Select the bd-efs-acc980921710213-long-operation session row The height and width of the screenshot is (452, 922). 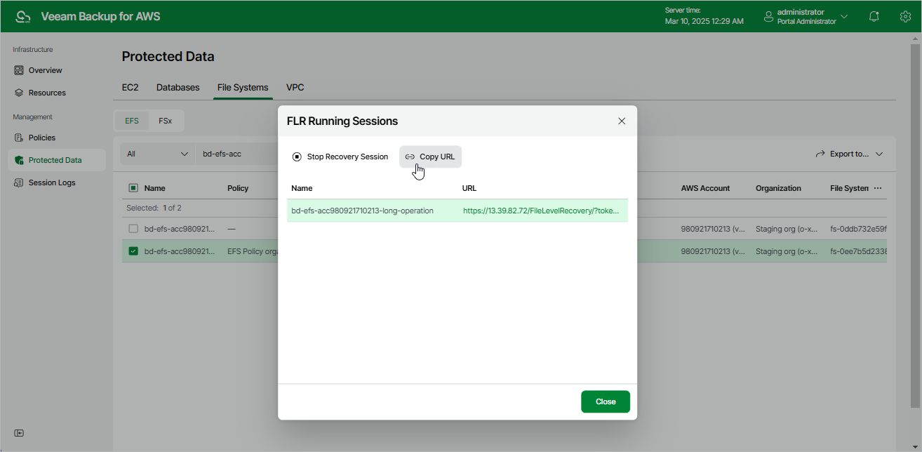(x=457, y=211)
